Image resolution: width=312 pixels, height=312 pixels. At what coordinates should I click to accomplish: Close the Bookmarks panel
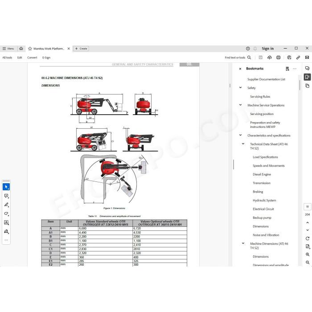tap(240, 69)
